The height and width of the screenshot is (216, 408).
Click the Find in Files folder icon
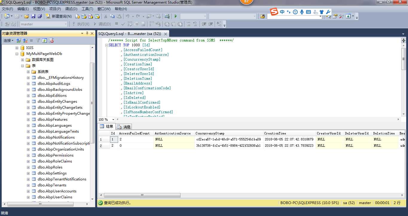262,16
